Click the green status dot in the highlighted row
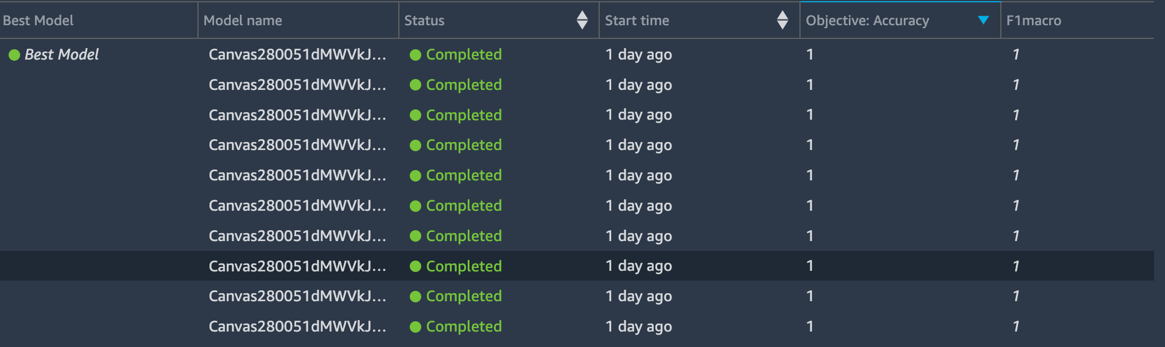 [x=415, y=266]
